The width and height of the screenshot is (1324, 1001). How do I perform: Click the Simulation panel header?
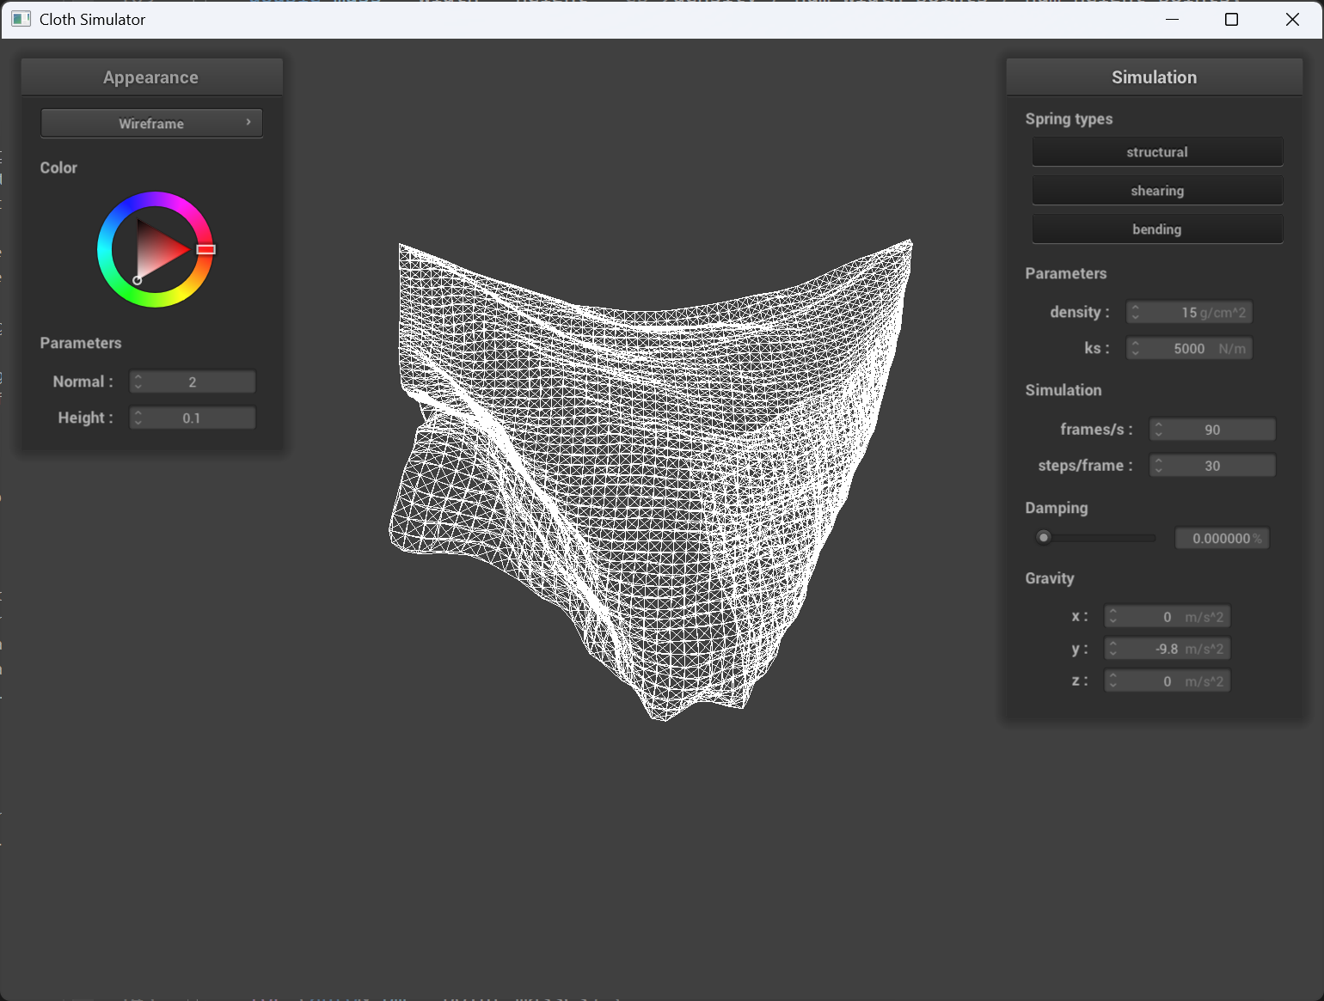pos(1154,77)
